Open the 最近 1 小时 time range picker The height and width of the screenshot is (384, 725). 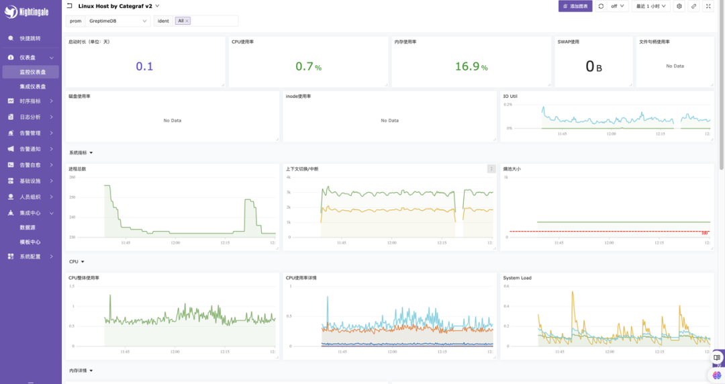(x=651, y=6)
